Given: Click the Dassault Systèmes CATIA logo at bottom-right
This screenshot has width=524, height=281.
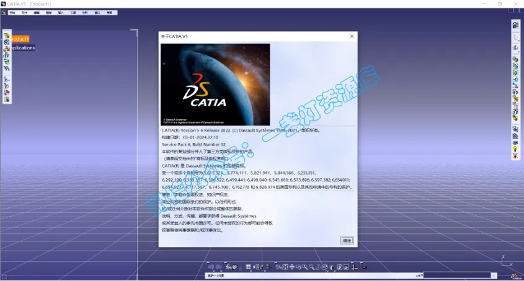Looking at the screenshot, I should click(x=517, y=276).
